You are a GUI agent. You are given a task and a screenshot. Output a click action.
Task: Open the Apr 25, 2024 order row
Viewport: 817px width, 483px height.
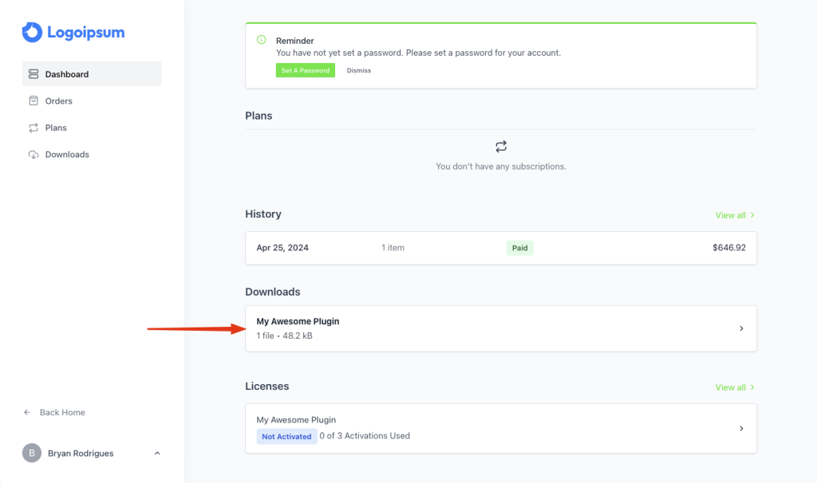(x=500, y=248)
